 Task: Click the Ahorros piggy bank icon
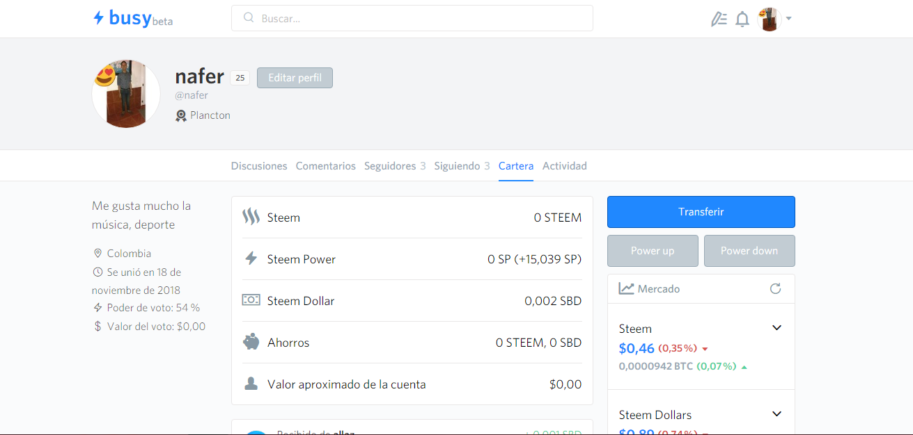[x=251, y=342]
